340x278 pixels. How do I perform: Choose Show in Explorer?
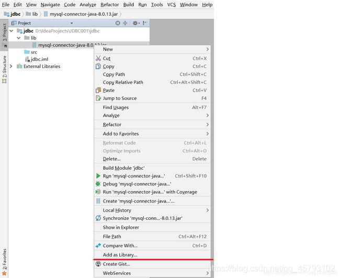tap(152, 227)
